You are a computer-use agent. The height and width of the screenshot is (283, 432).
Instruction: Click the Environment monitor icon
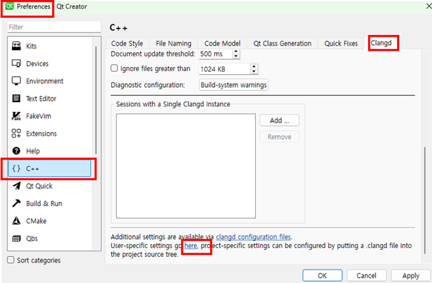[16, 81]
